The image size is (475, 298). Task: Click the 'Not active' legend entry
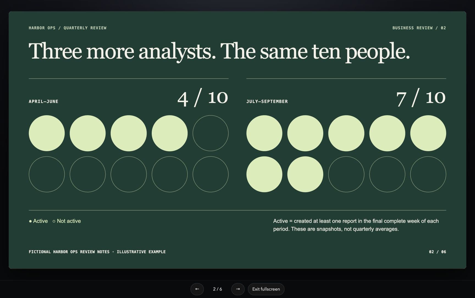(x=67, y=221)
